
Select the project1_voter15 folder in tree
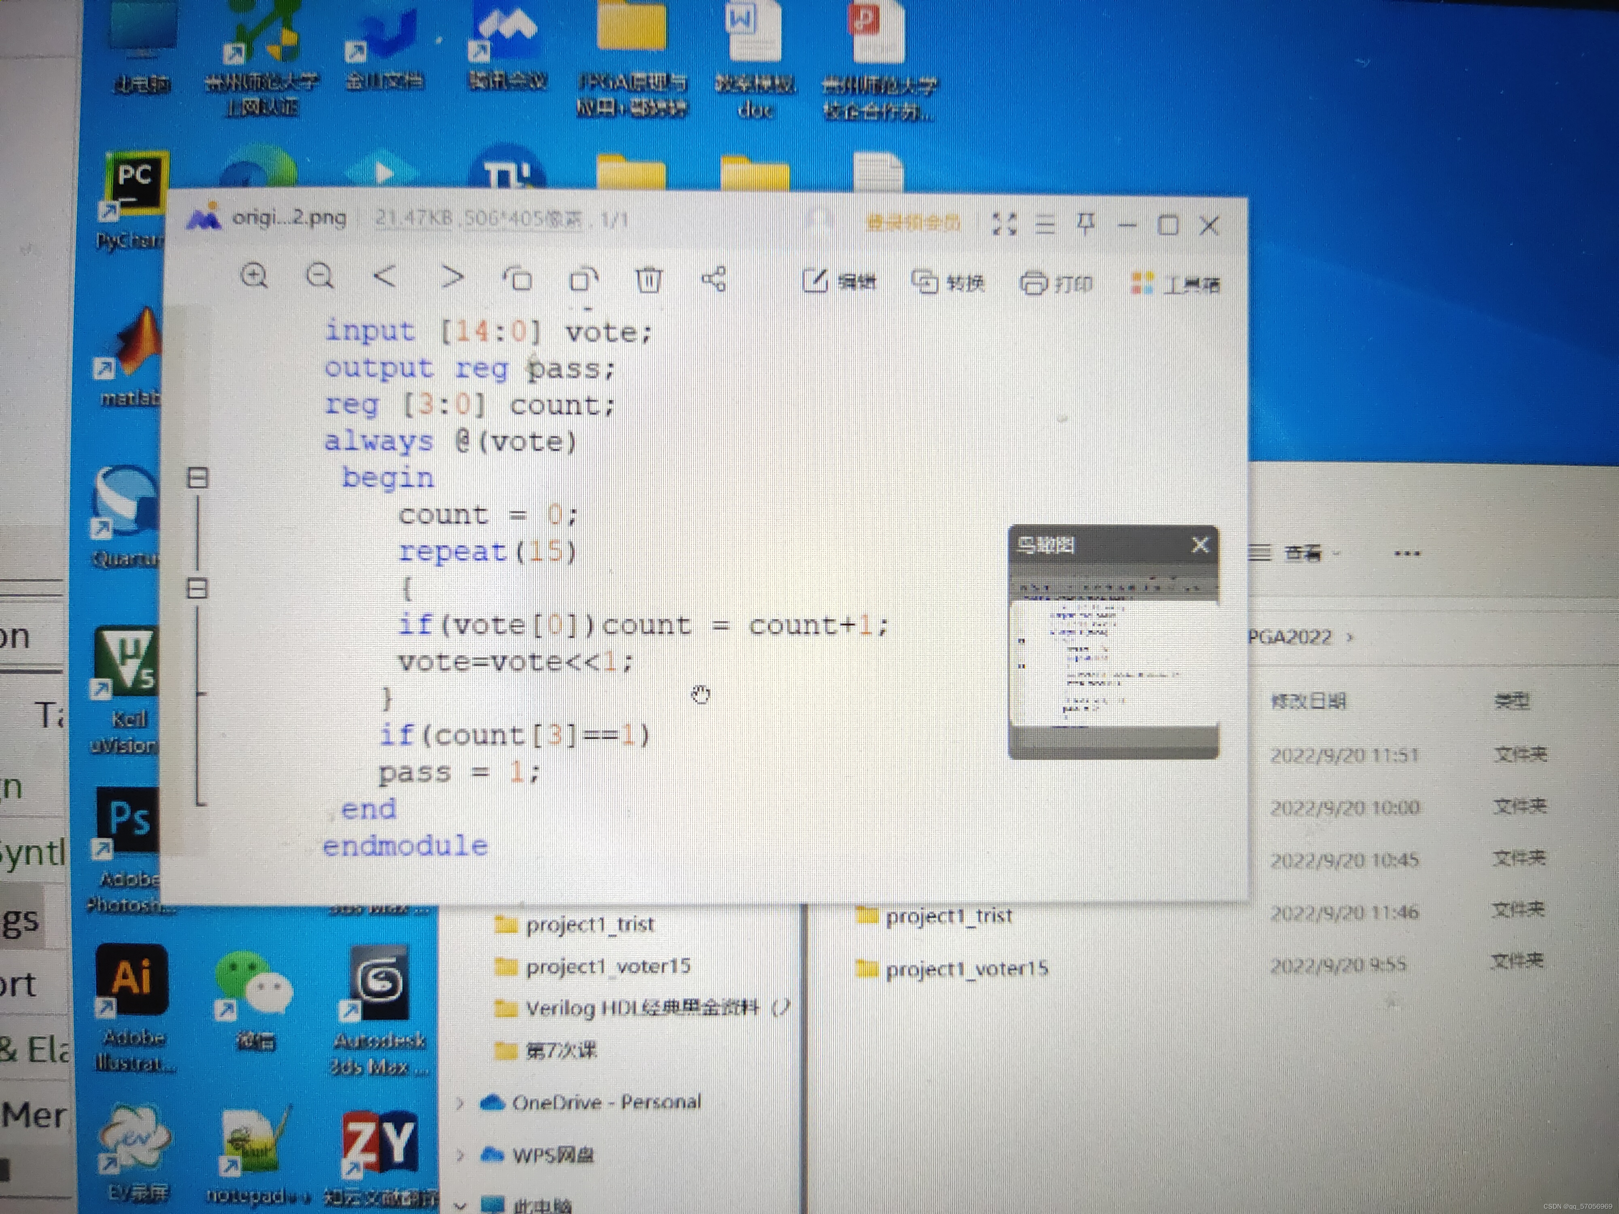coord(608,967)
